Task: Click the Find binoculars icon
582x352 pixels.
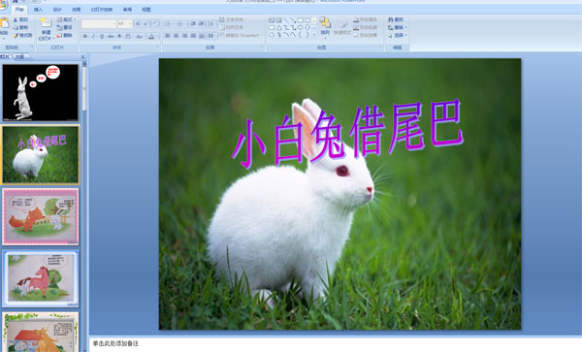Action: tap(391, 19)
